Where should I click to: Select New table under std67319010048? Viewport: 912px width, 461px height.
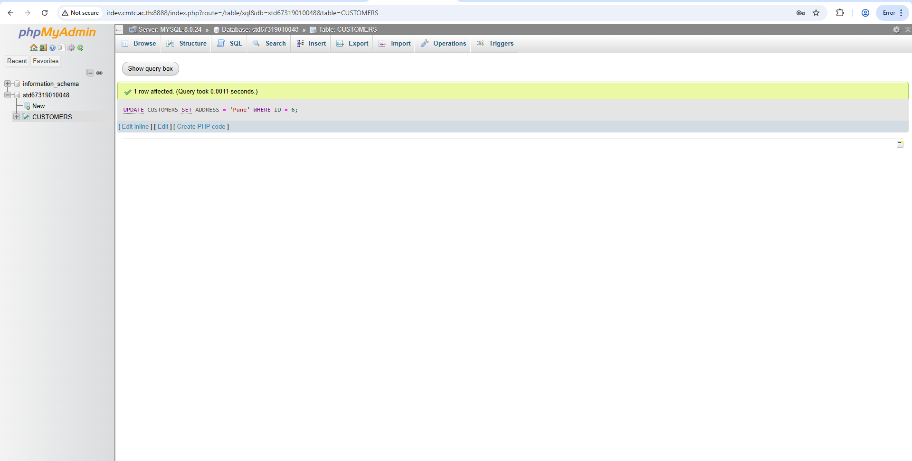38,106
